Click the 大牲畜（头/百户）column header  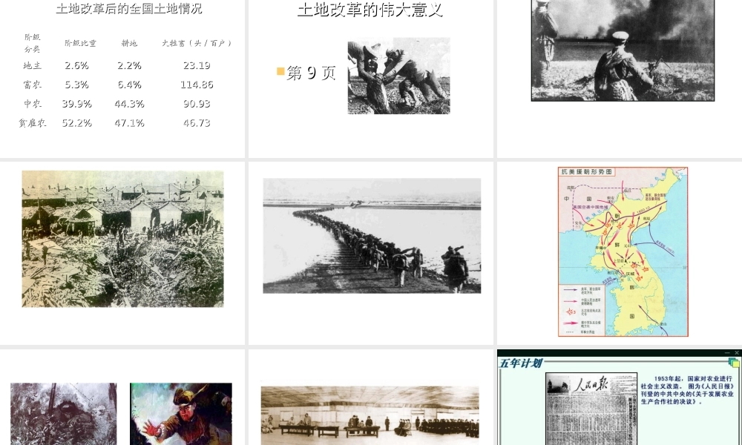(197, 43)
